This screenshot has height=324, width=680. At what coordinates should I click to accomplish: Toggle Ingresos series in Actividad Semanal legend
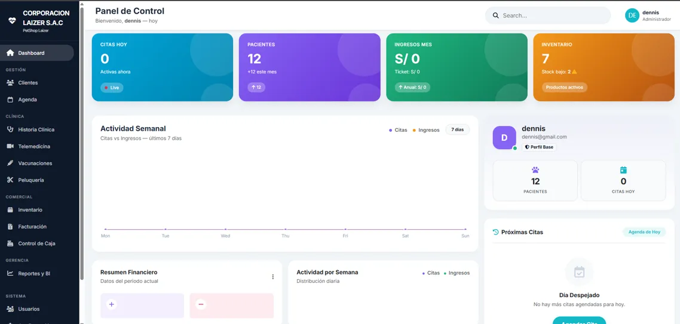click(x=426, y=130)
